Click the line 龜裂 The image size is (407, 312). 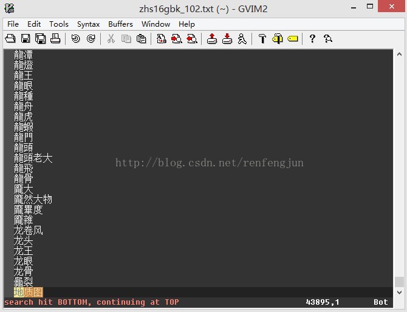23,282
